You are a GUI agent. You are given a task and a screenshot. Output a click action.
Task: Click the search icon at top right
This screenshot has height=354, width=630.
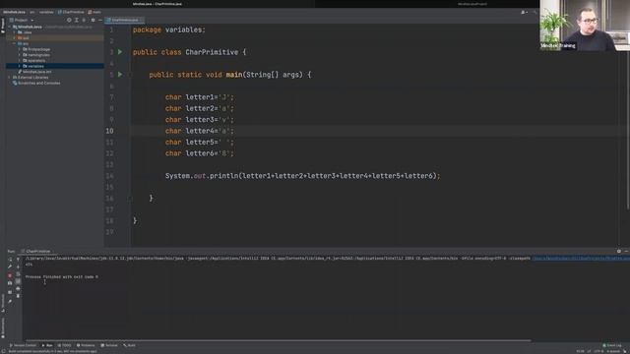[x=535, y=12]
